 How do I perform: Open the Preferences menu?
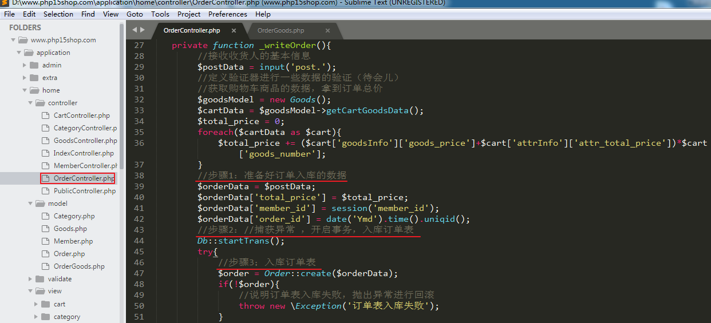coord(227,14)
